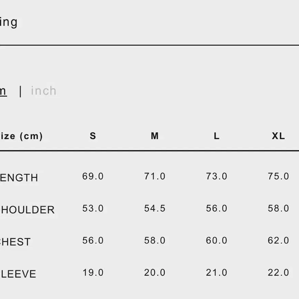Click the L size column header
This screenshot has height=299, width=299.
pyautogui.click(x=216, y=136)
